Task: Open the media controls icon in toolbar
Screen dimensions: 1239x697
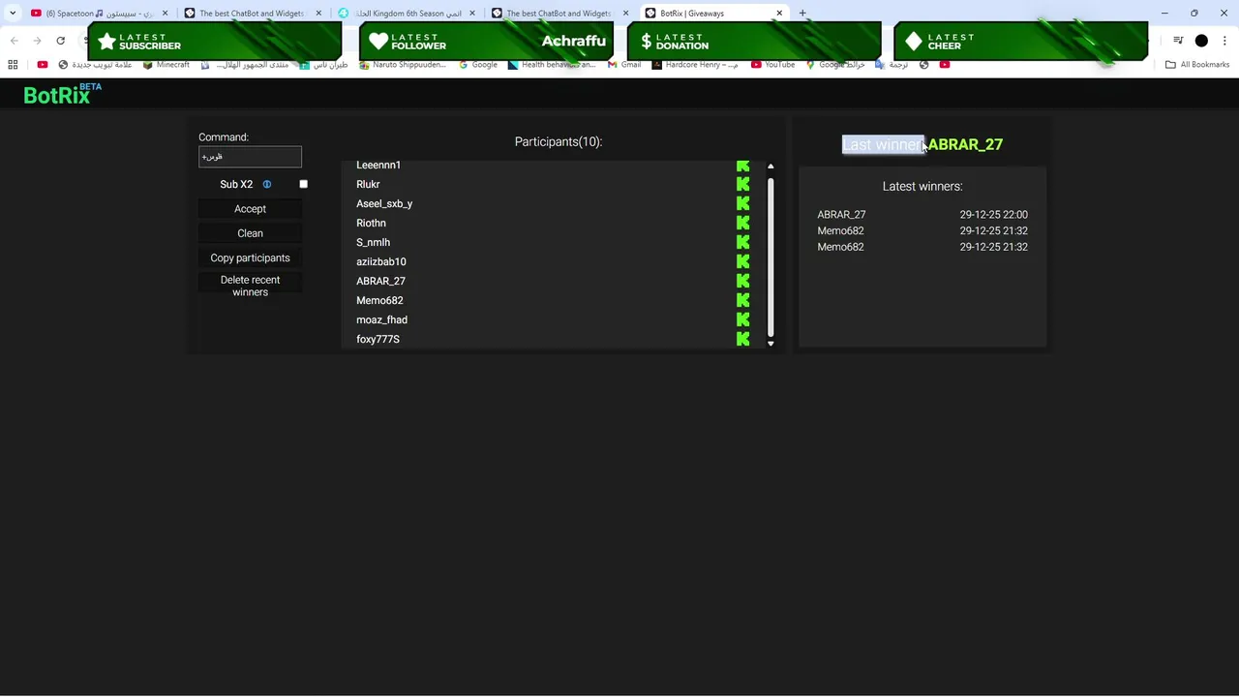Action: coord(1178,41)
